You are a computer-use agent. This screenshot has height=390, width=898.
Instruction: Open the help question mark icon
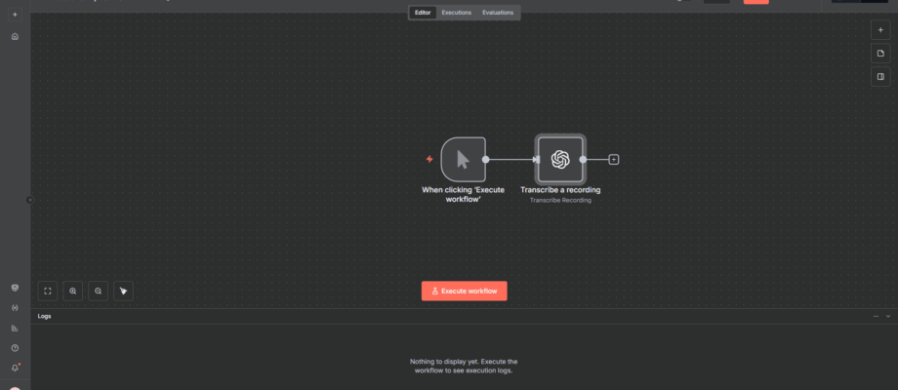tap(15, 347)
